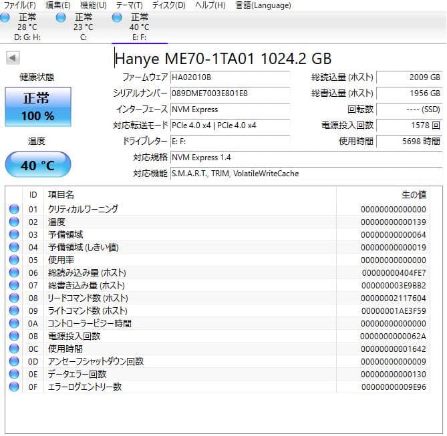Click the 生の値 column header

pos(383,195)
